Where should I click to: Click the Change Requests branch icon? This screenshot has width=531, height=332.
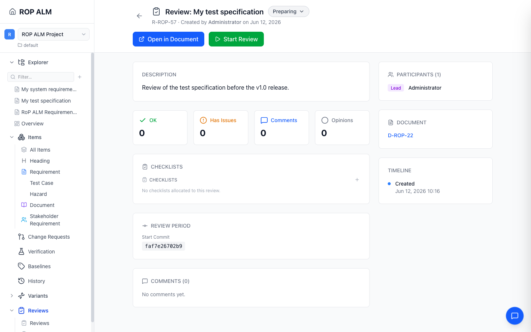click(x=21, y=237)
